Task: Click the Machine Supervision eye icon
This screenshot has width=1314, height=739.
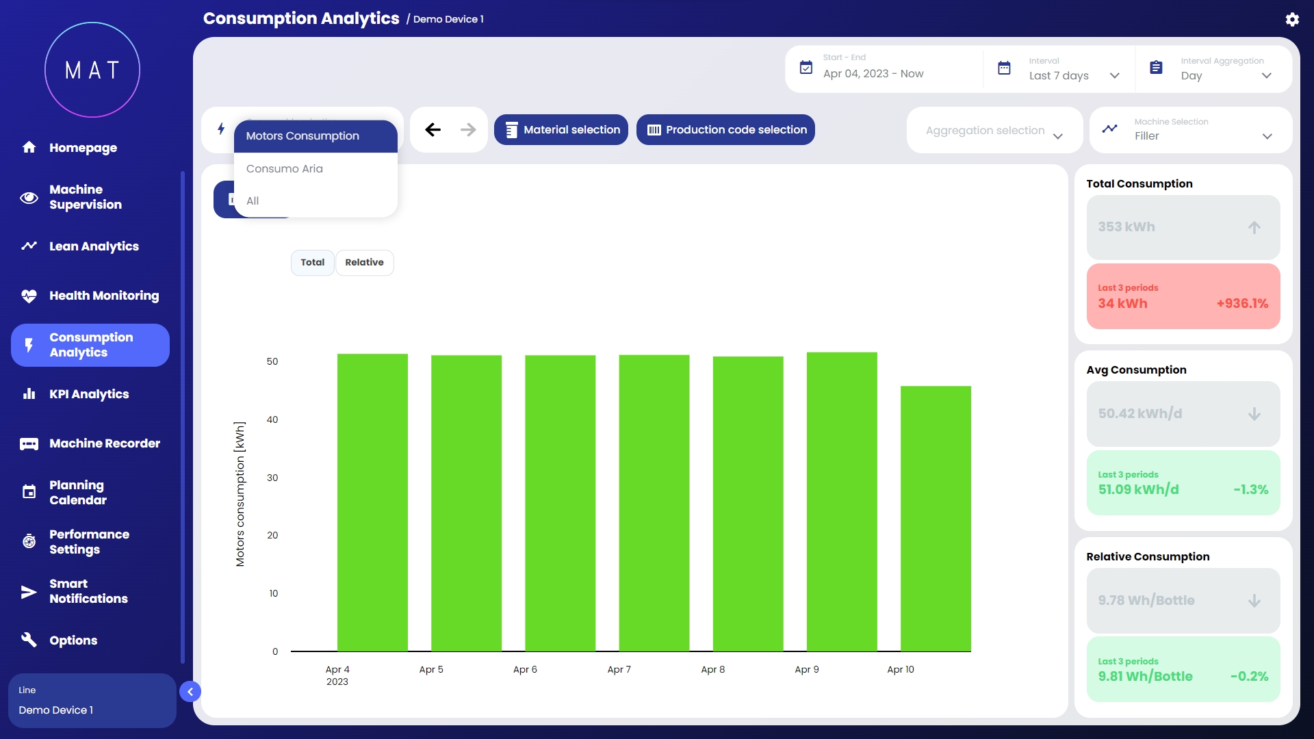Action: pyautogui.click(x=29, y=198)
